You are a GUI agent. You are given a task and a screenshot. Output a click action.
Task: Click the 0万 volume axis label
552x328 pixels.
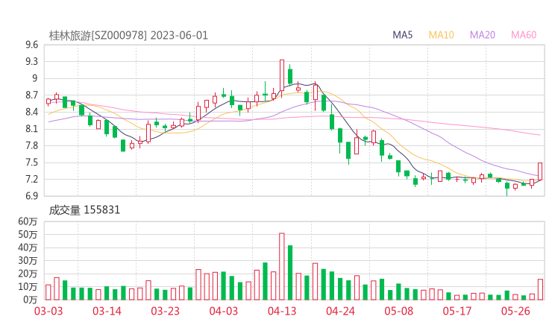(31, 300)
